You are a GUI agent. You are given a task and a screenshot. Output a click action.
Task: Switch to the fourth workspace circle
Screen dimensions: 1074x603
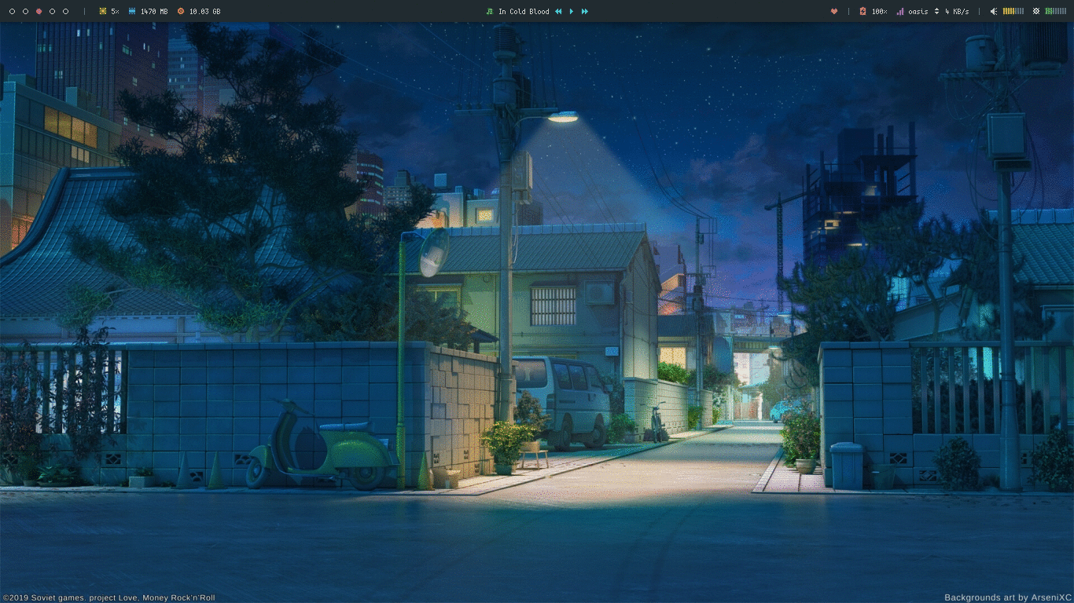53,12
